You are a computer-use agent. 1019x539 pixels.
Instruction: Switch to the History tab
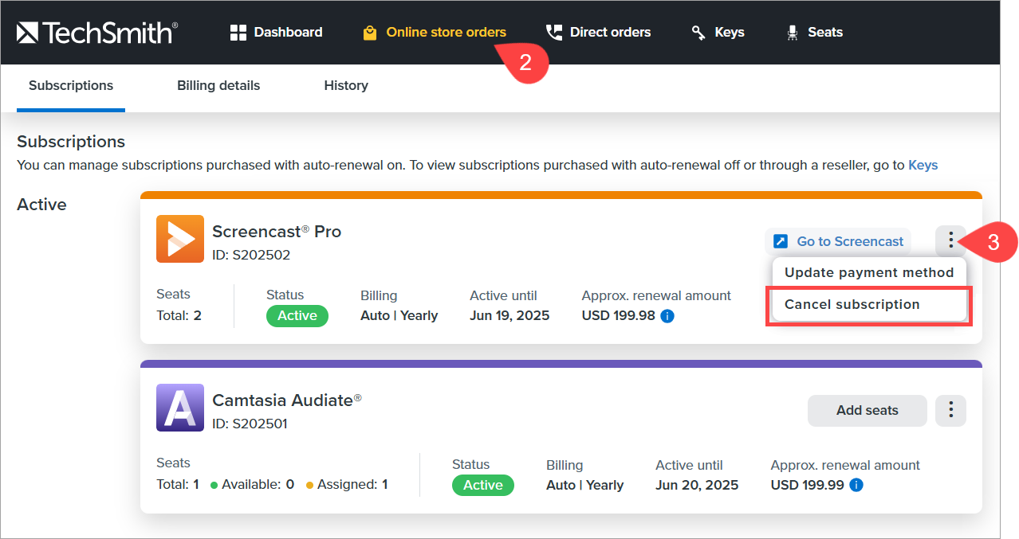pyautogui.click(x=346, y=86)
